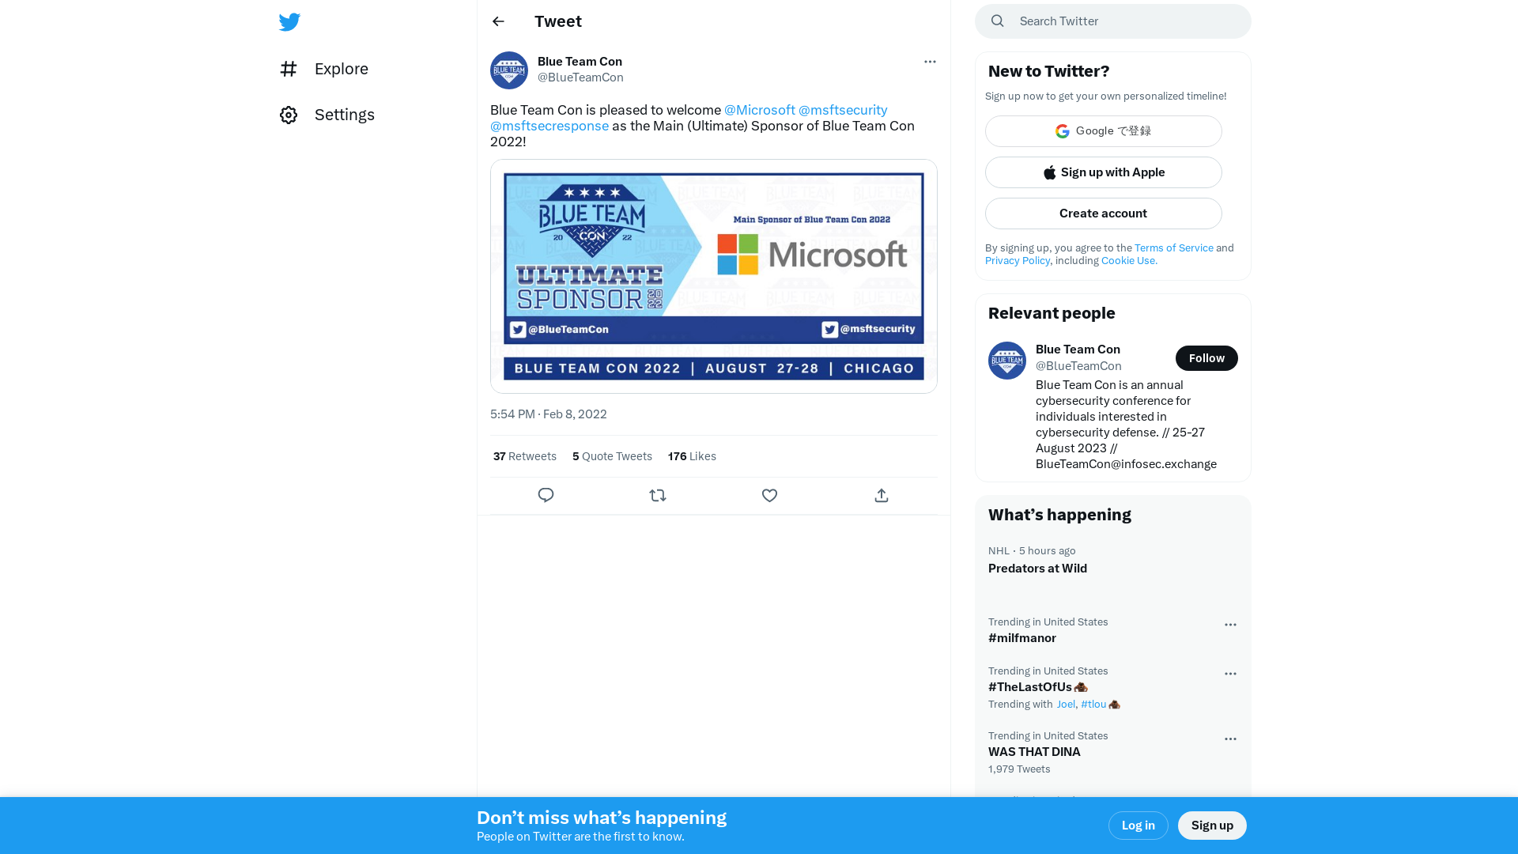The width and height of the screenshot is (1518, 854).
Task: Go back using the arrow icon
Action: pos(498,21)
